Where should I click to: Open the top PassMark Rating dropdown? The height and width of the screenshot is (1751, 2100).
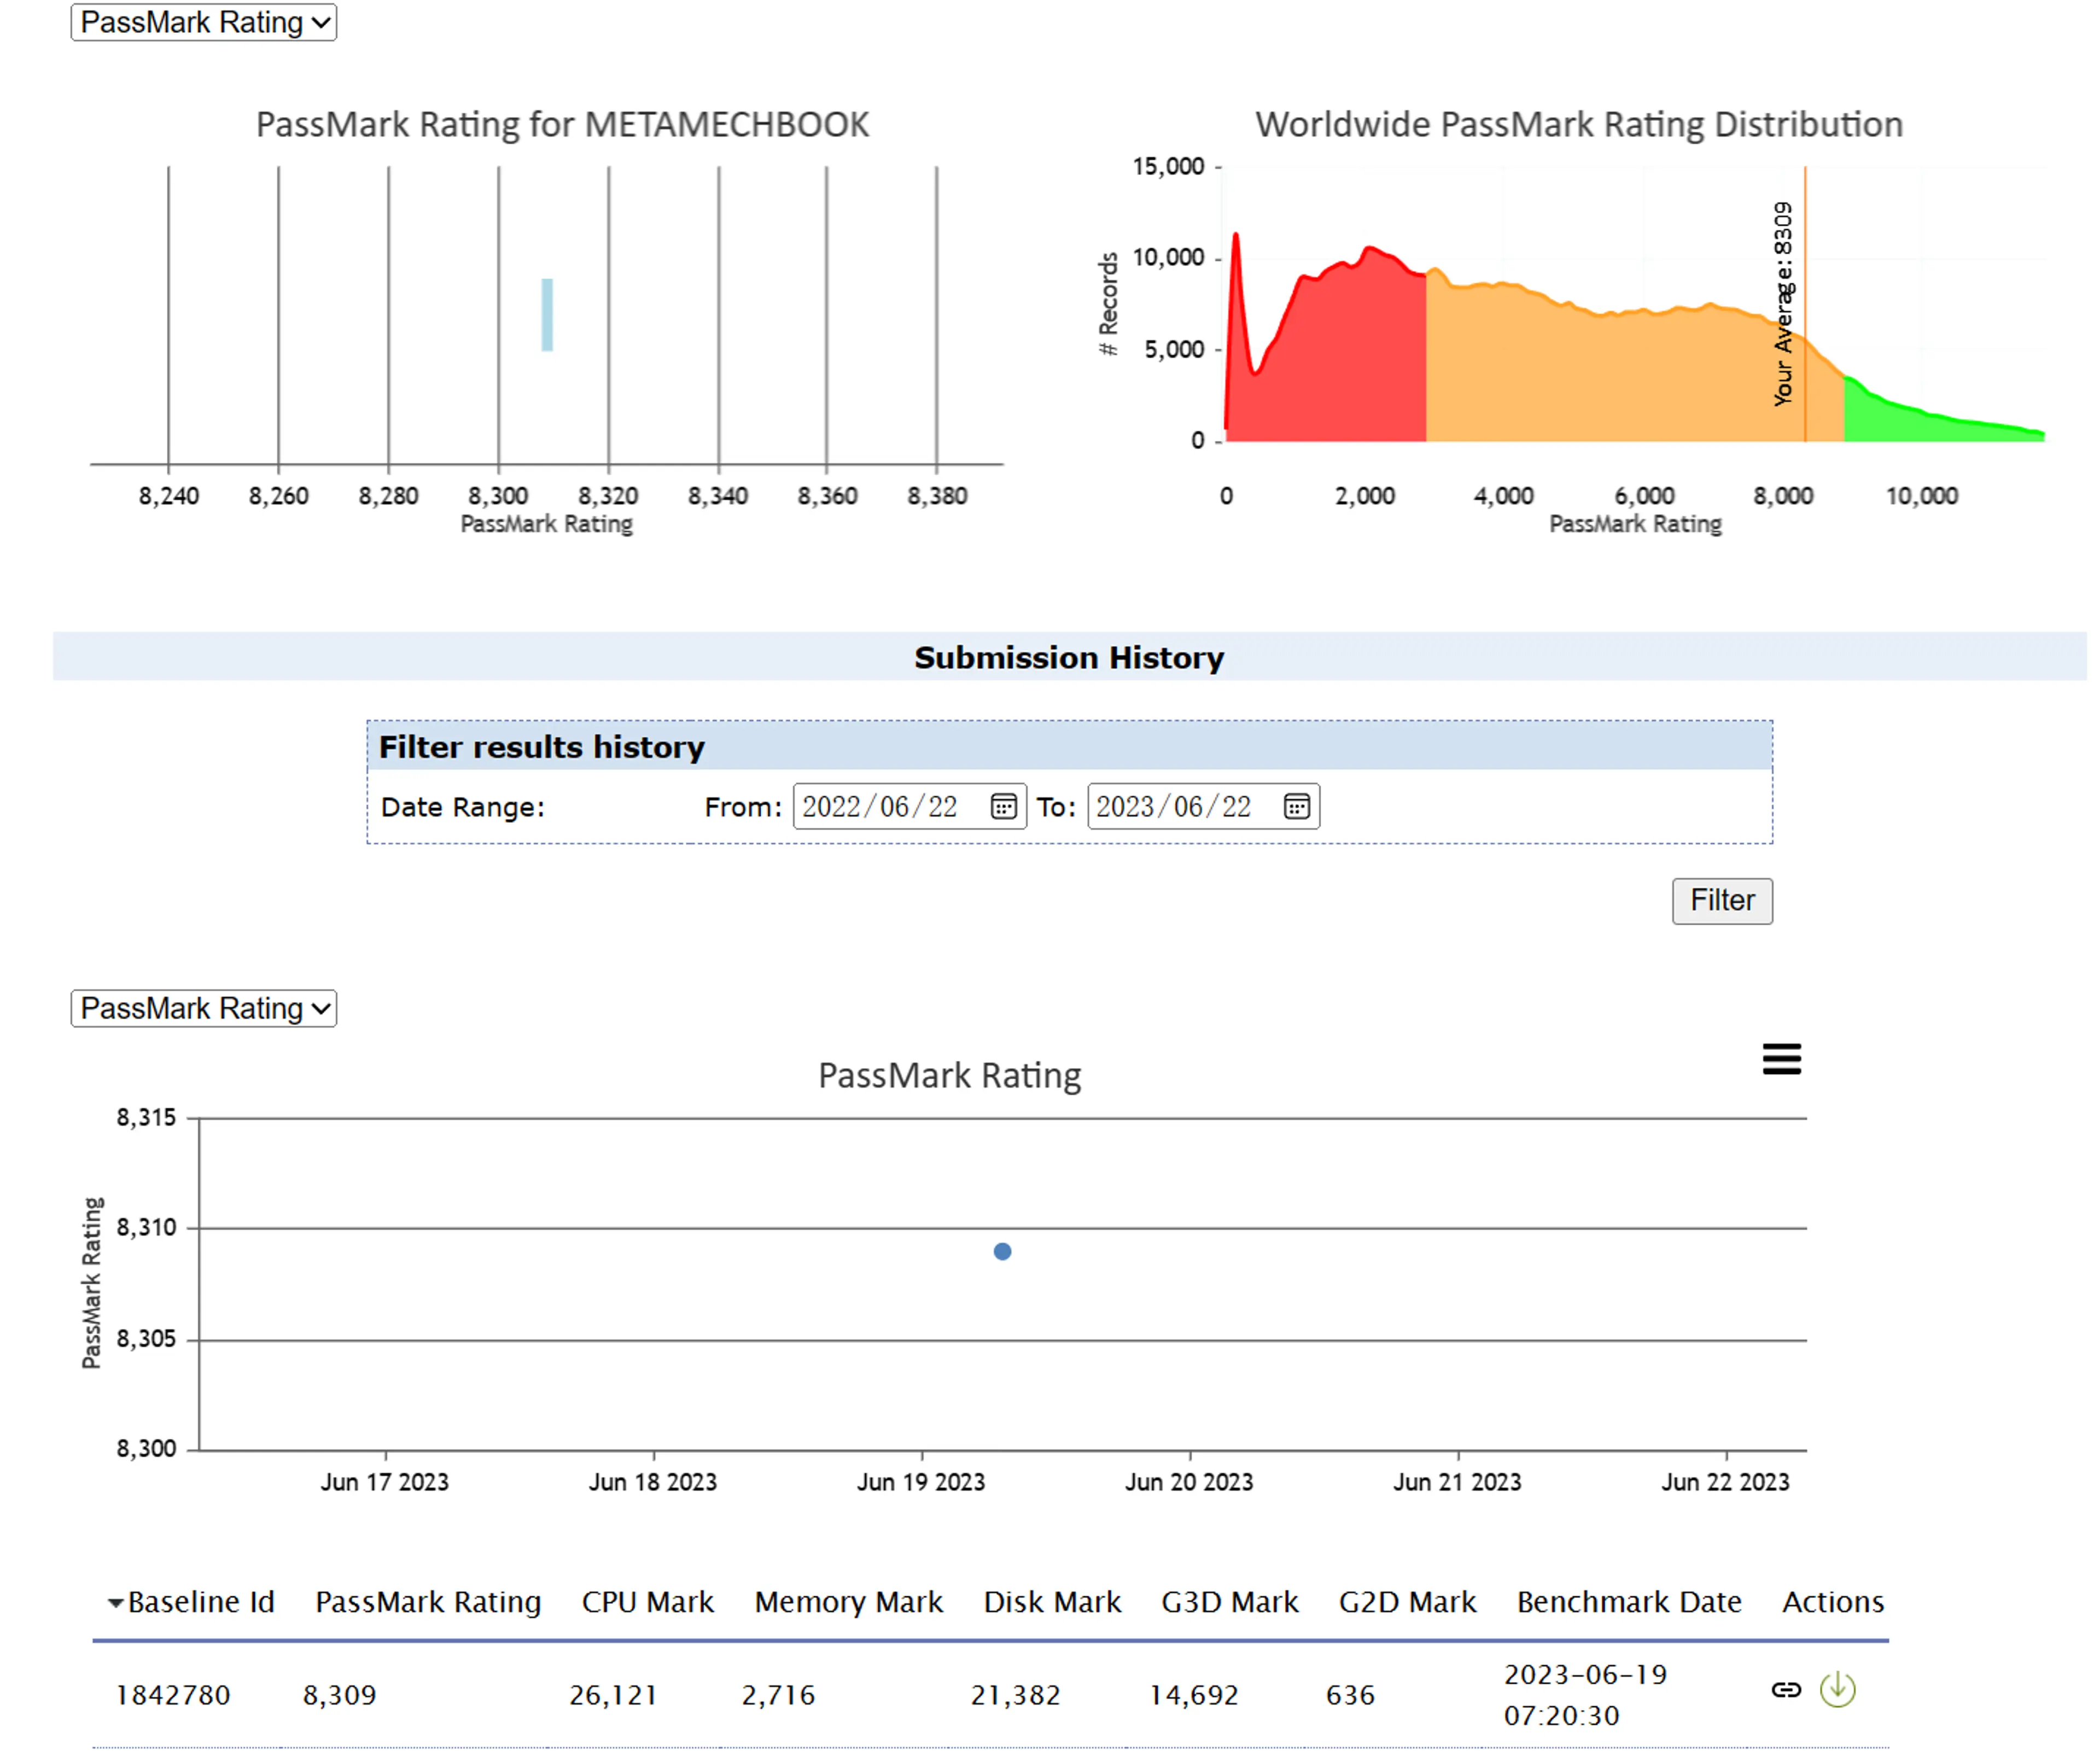point(203,22)
